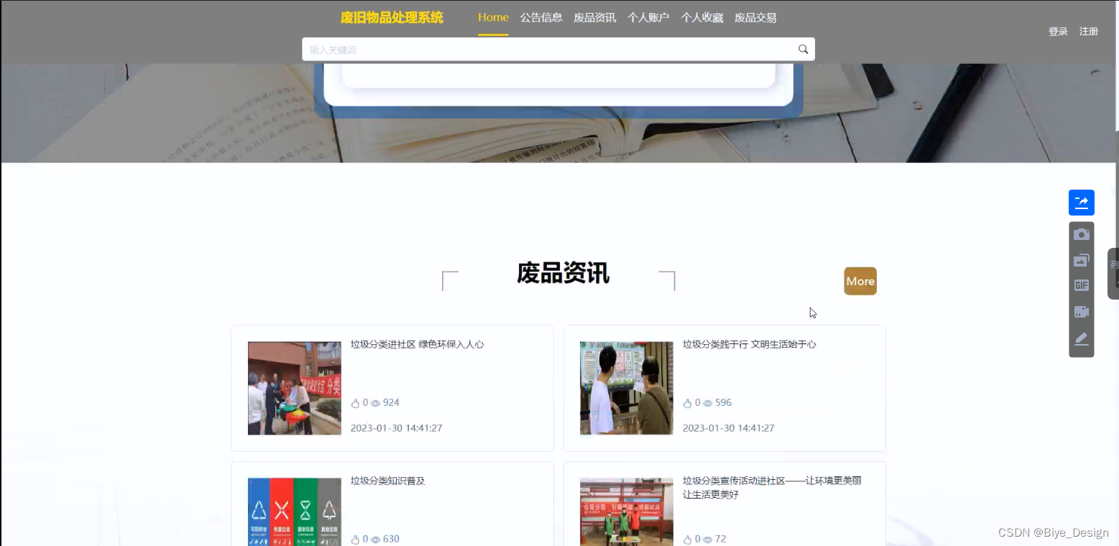Click the 废品资讯 section heading

(563, 274)
